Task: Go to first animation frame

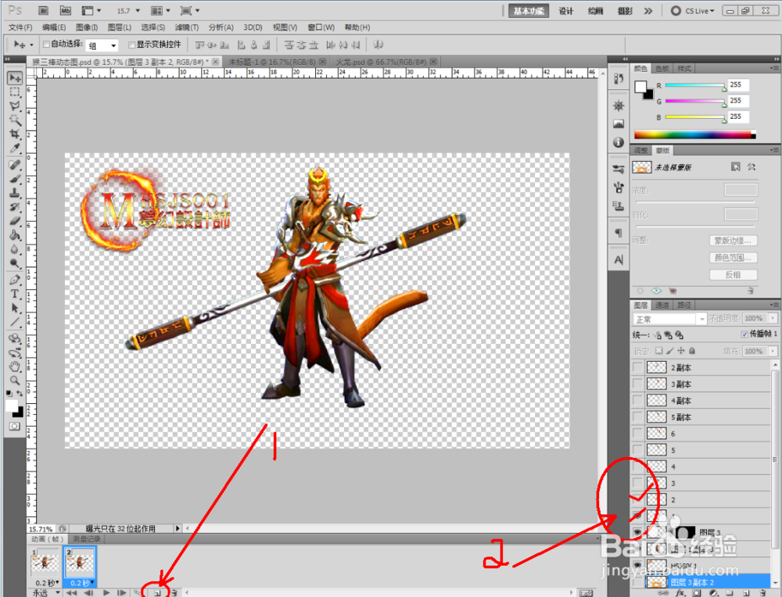Action: pos(71,592)
